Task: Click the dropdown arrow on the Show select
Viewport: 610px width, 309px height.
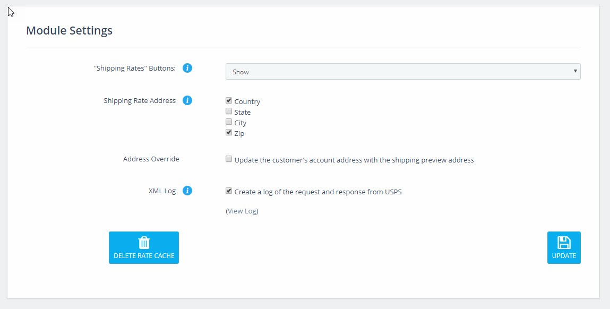Action: click(x=575, y=71)
